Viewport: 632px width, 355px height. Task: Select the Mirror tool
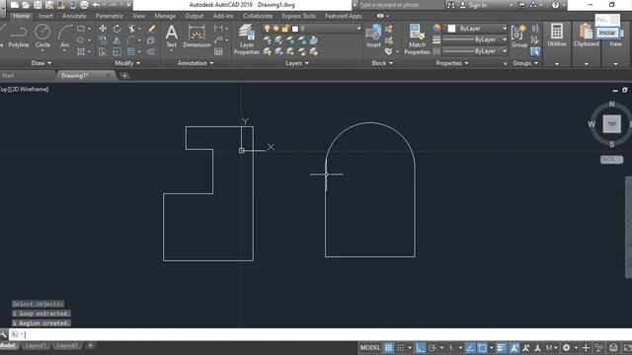coord(117,40)
